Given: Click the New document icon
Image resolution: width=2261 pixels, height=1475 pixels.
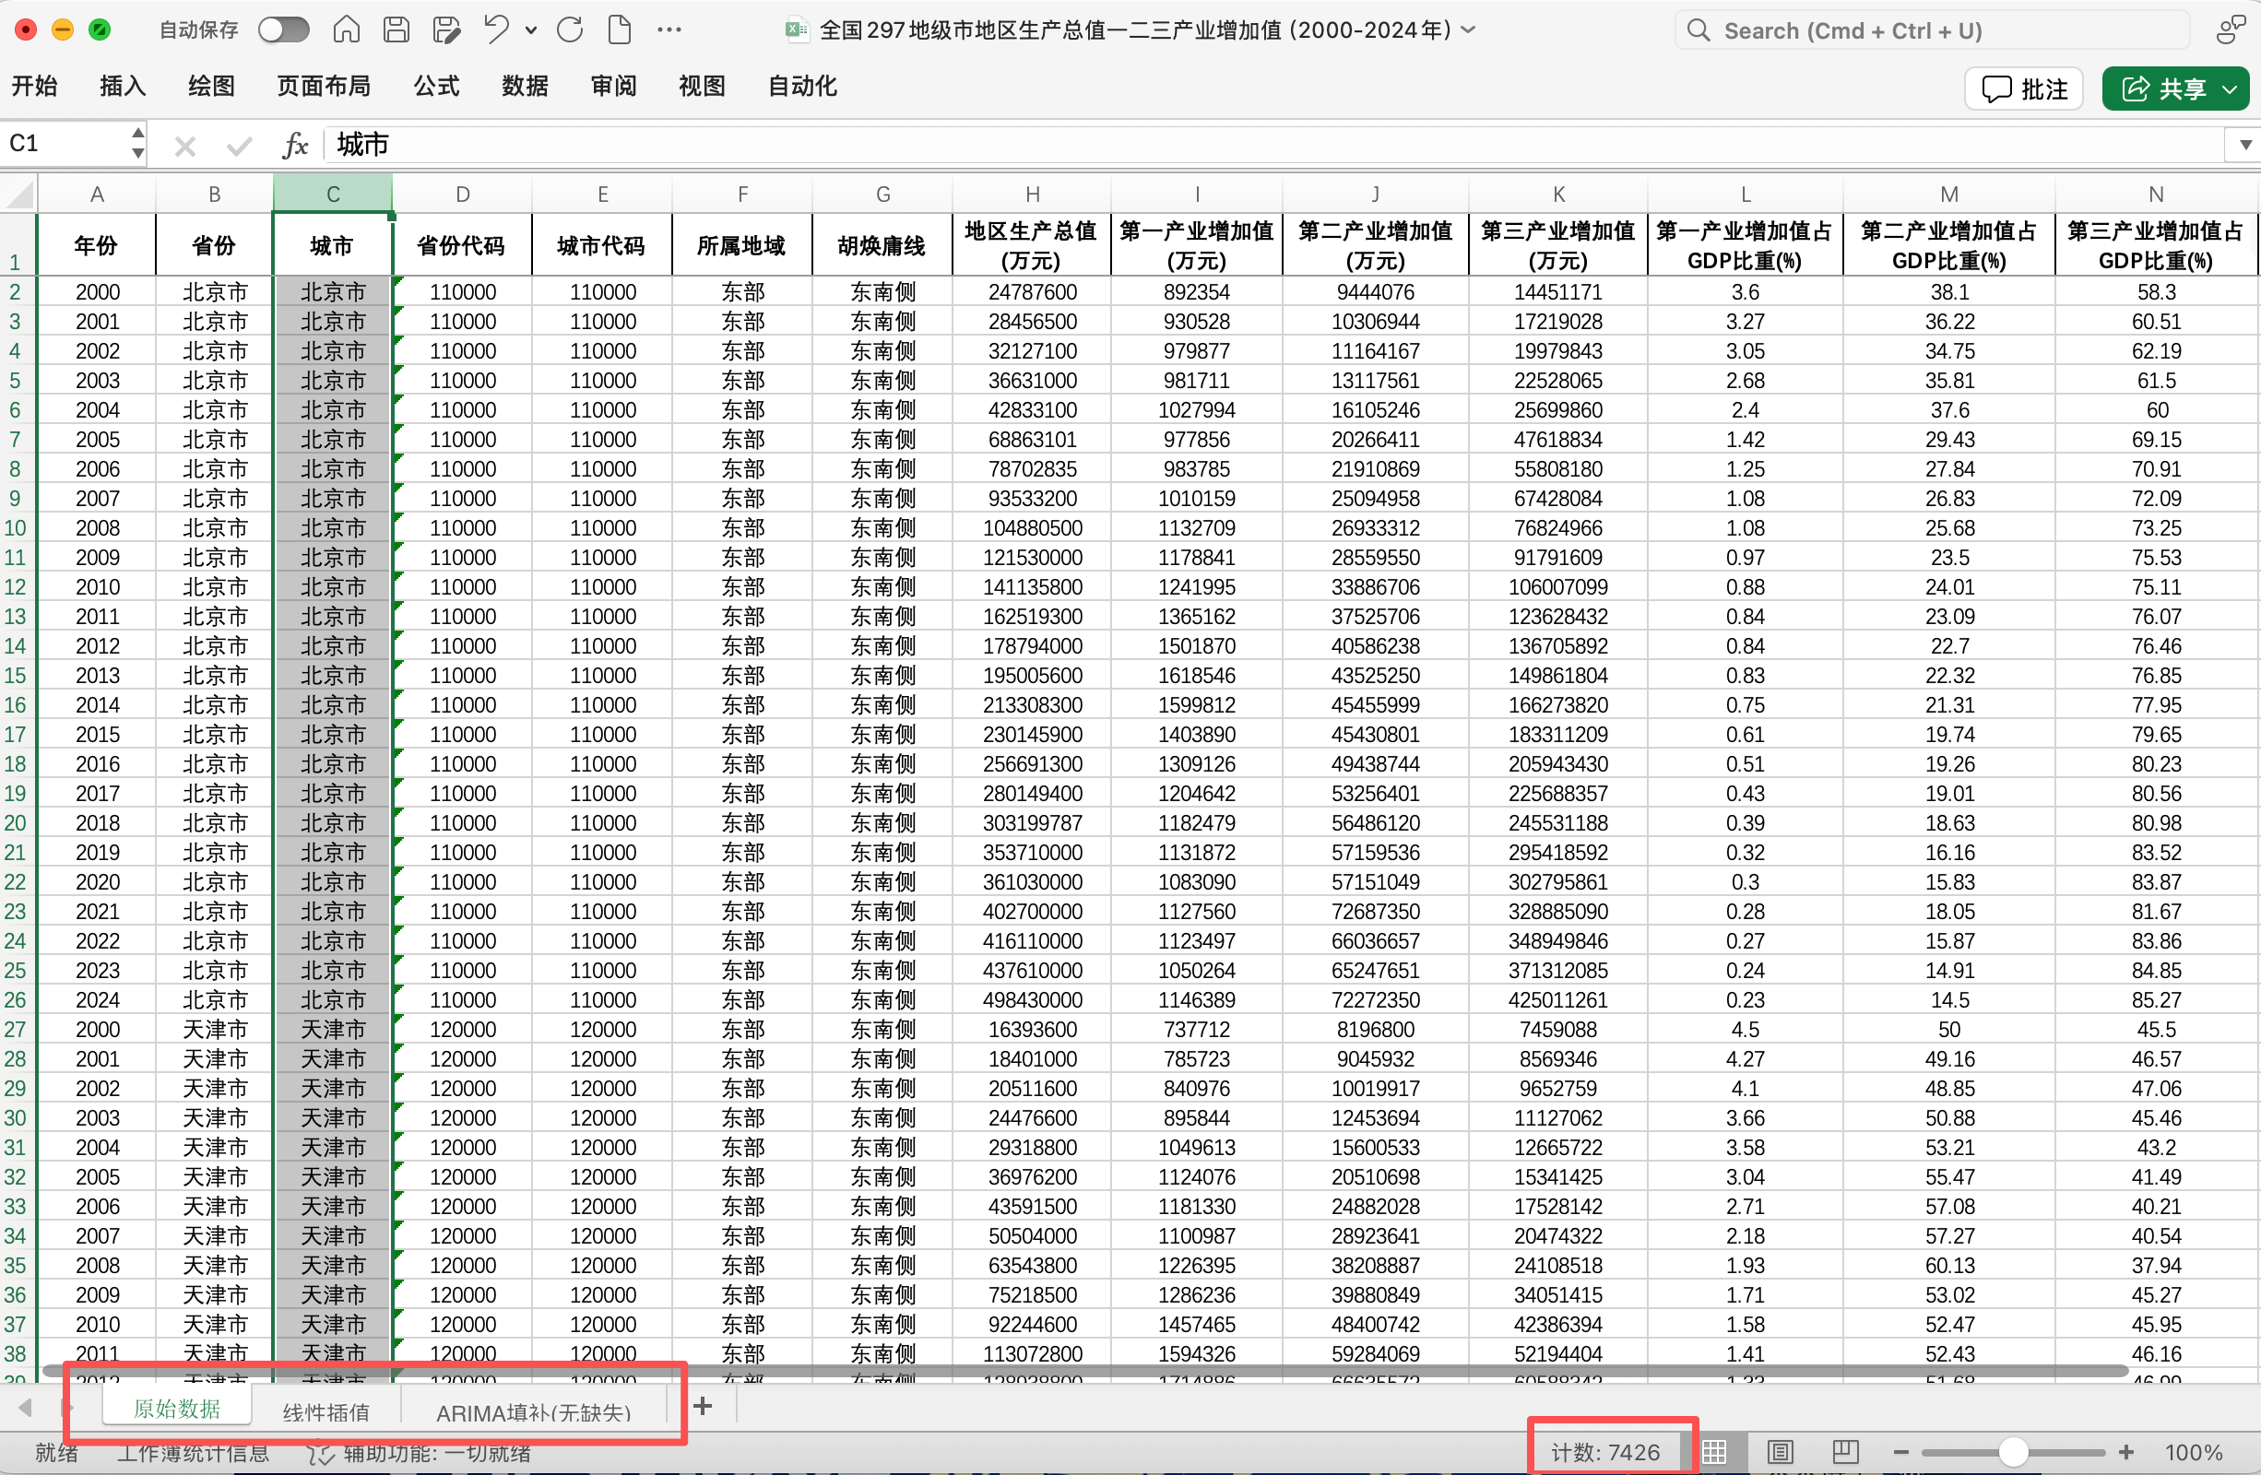Looking at the screenshot, I should [x=620, y=30].
